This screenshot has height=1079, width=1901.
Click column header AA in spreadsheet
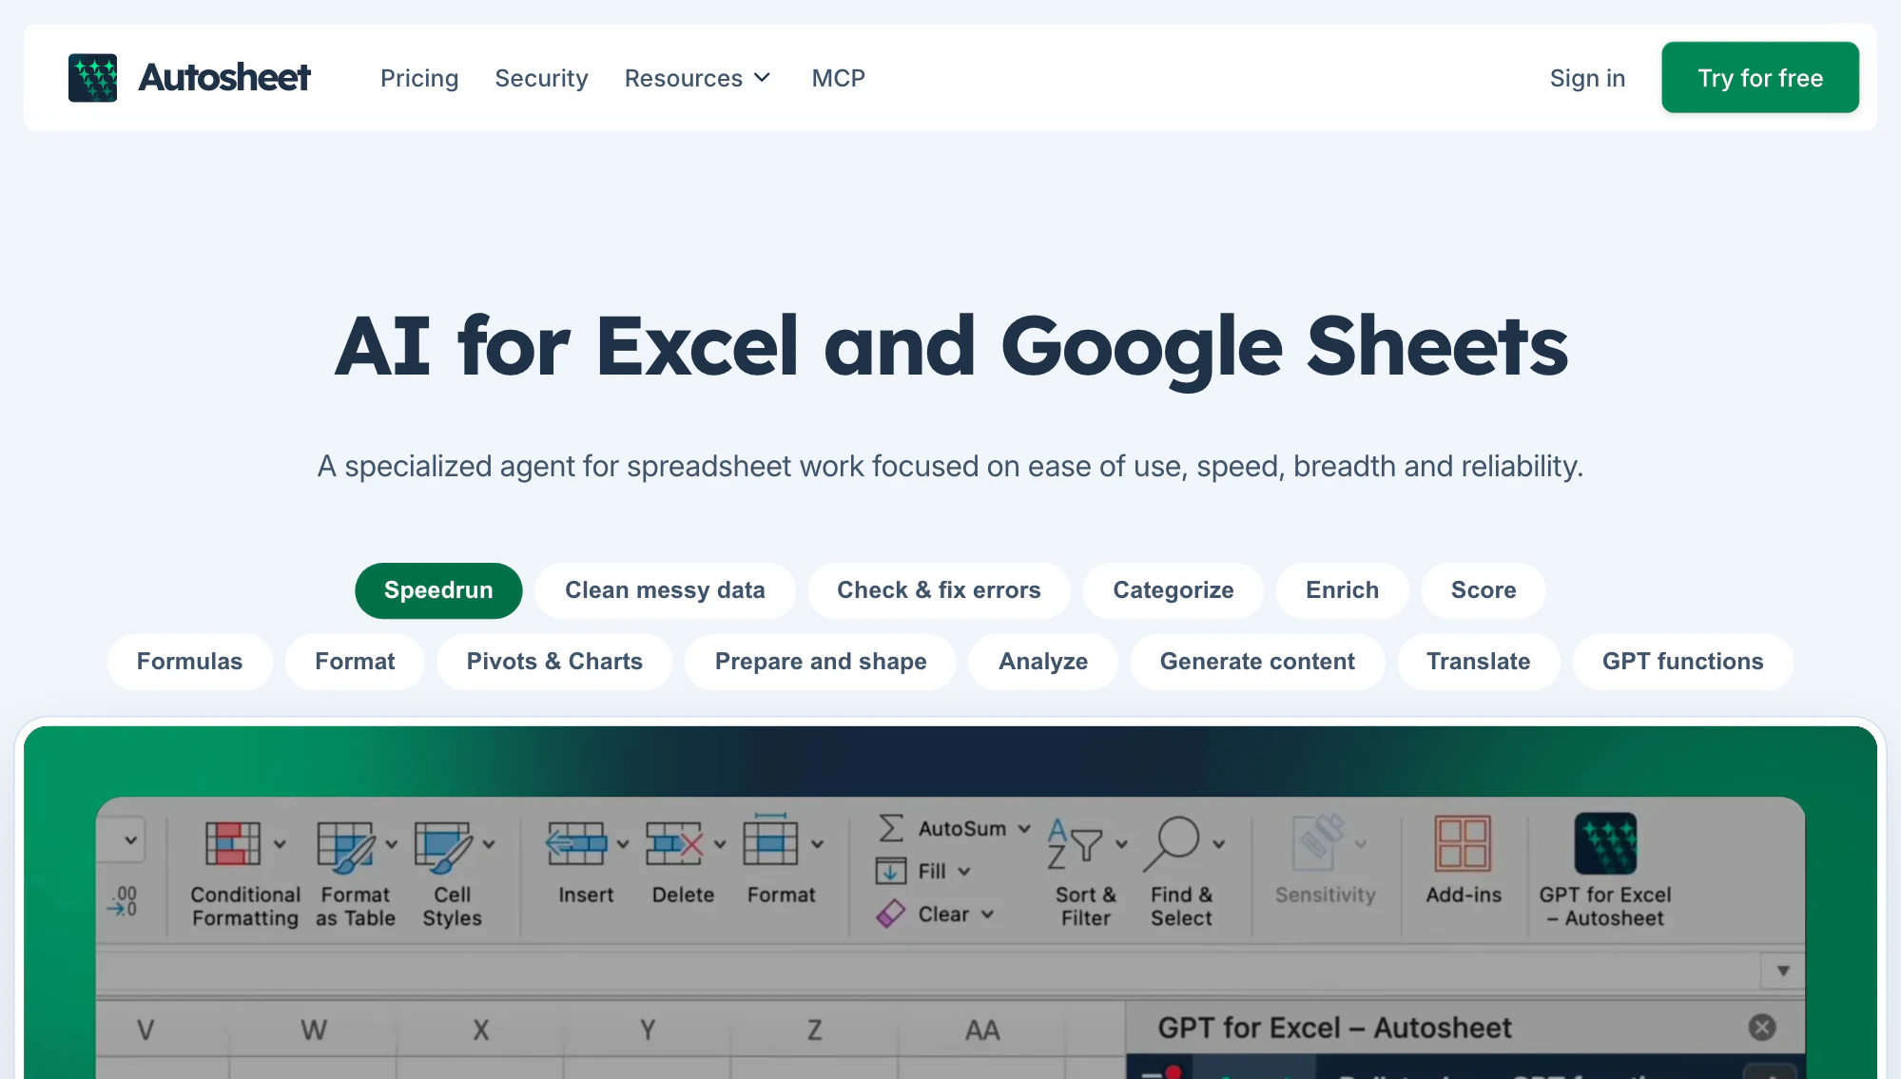[981, 1031]
